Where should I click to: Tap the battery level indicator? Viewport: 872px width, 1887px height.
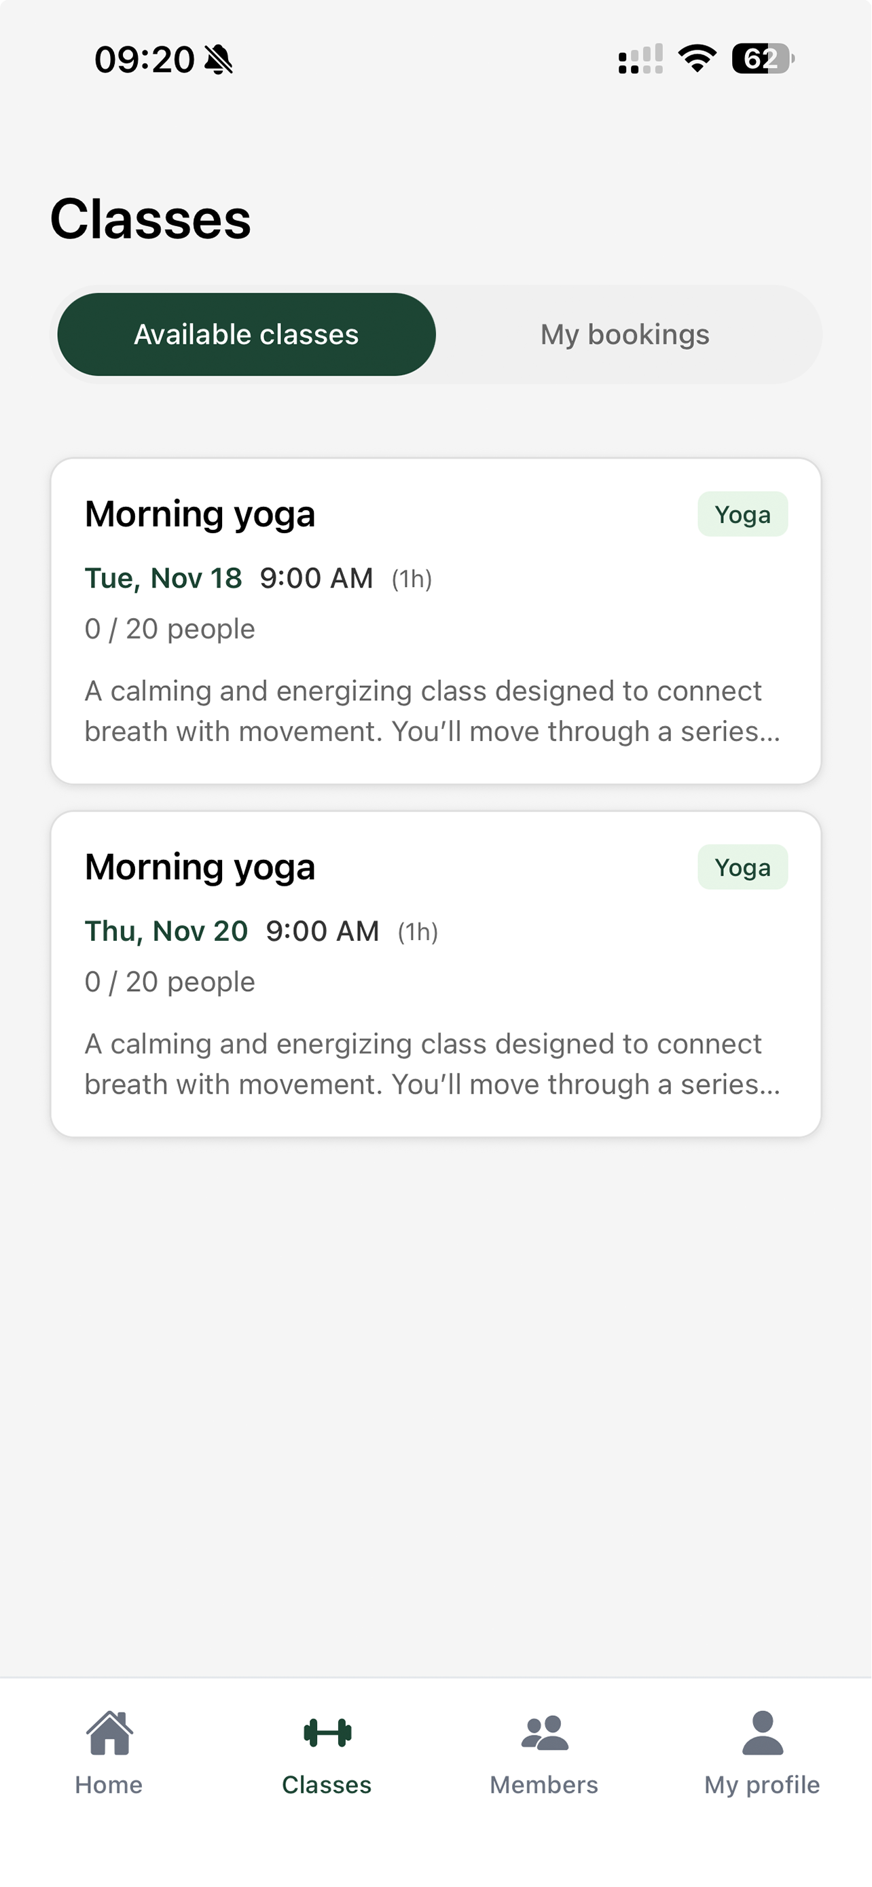763,58
